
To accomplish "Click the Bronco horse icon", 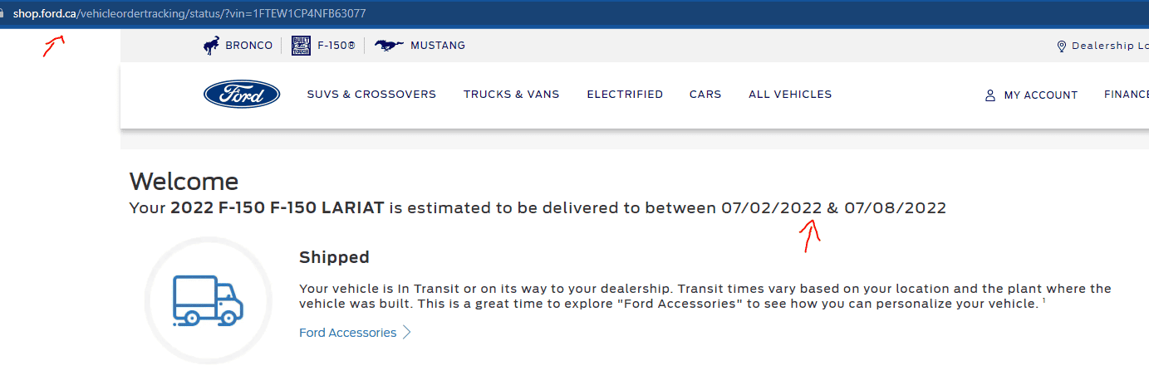I will pyautogui.click(x=212, y=46).
